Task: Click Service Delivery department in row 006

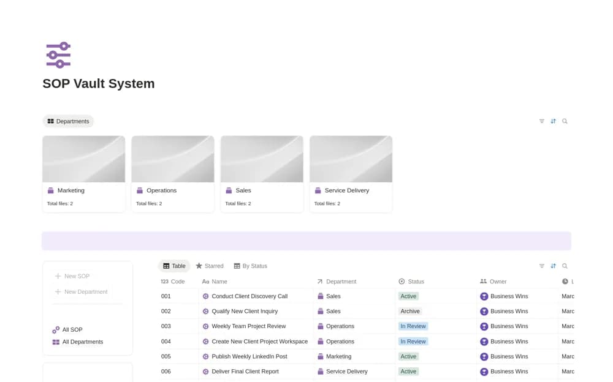Action: pyautogui.click(x=347, y=372)
